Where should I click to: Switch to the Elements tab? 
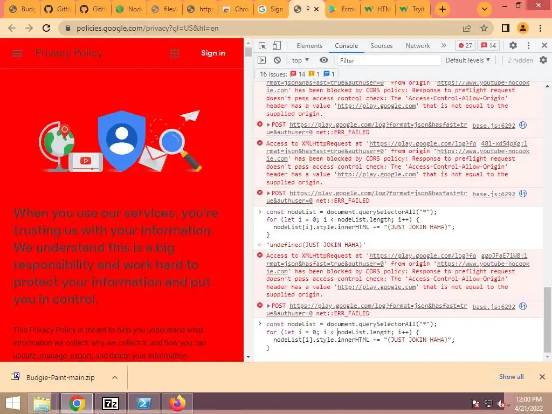[309, 46]
